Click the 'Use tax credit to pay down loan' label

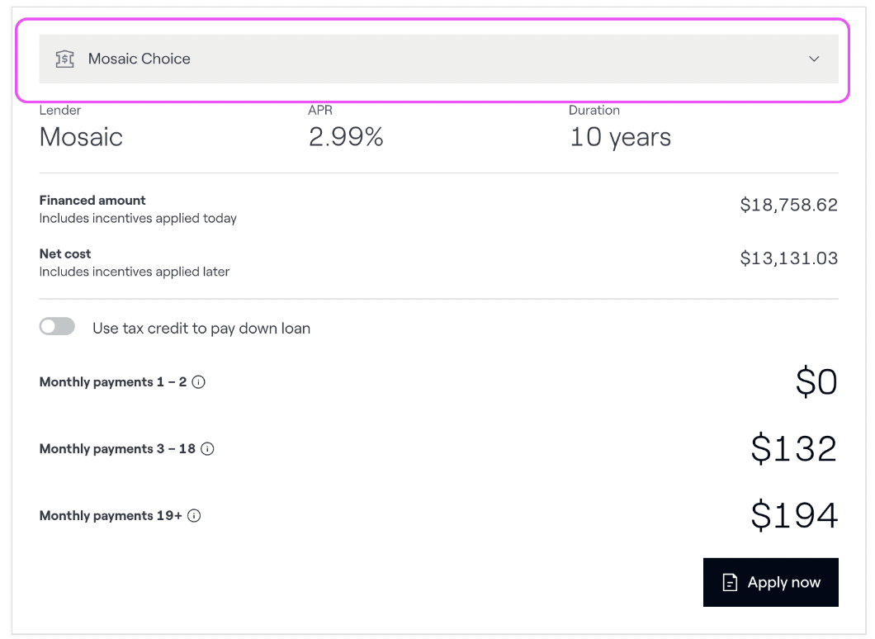(x=201, y=328)
